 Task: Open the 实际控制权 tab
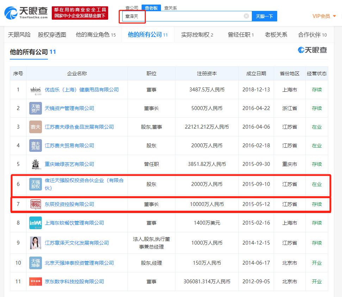(197, 35)
